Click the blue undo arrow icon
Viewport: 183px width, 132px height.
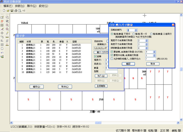[x=2, y=53]
